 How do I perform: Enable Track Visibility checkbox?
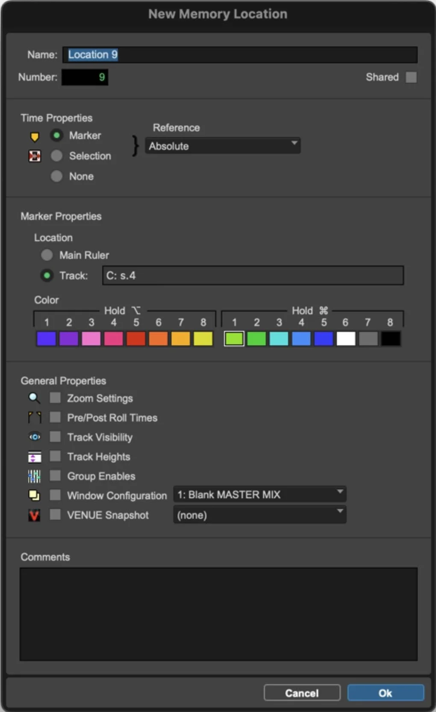pyautogui.click(x=55, y=437)
